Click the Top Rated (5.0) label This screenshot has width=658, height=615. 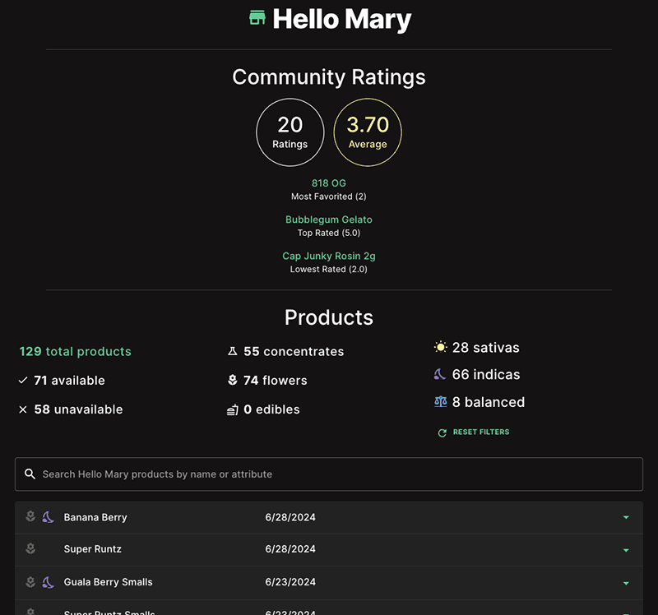(328, 233)
